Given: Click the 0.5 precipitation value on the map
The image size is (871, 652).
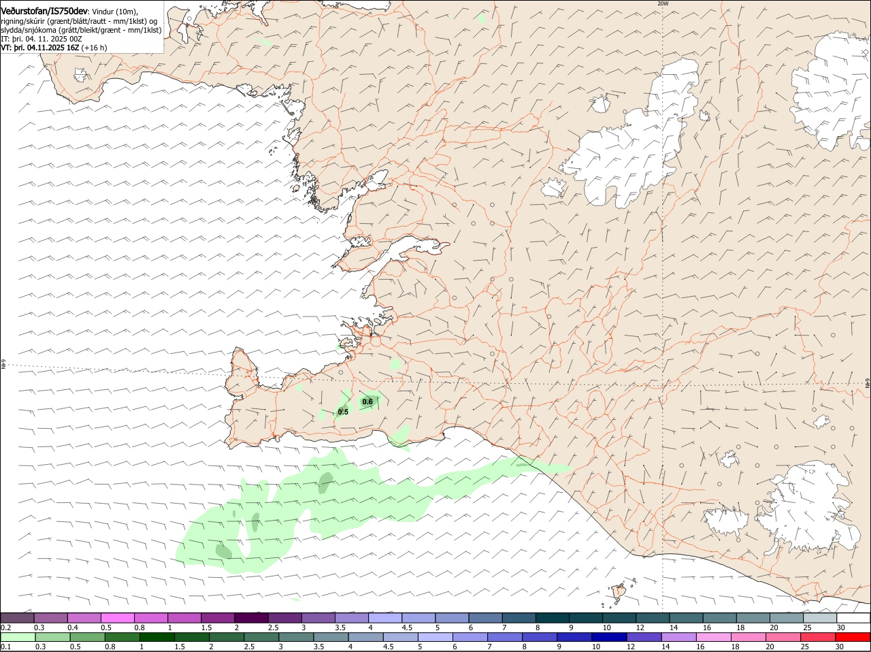Looking at the screenshot, I should coord(343,412).
